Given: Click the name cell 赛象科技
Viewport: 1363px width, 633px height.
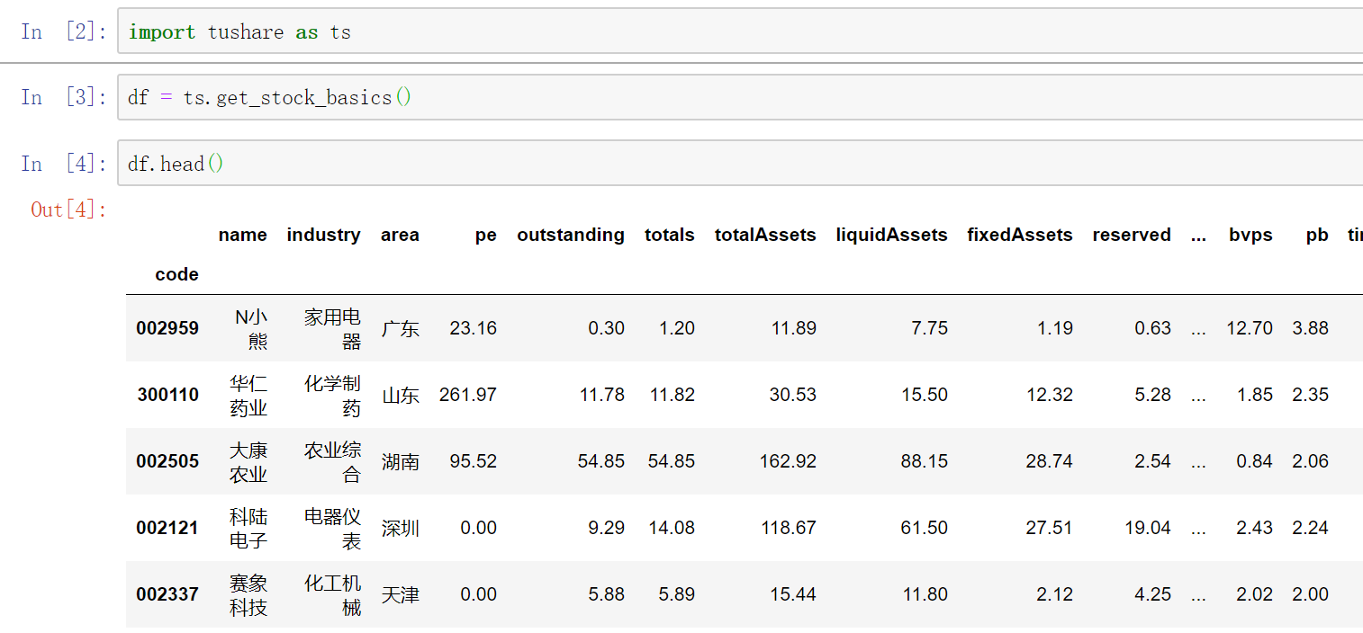Looking at the screenshot, I should [x=248, y=594].
